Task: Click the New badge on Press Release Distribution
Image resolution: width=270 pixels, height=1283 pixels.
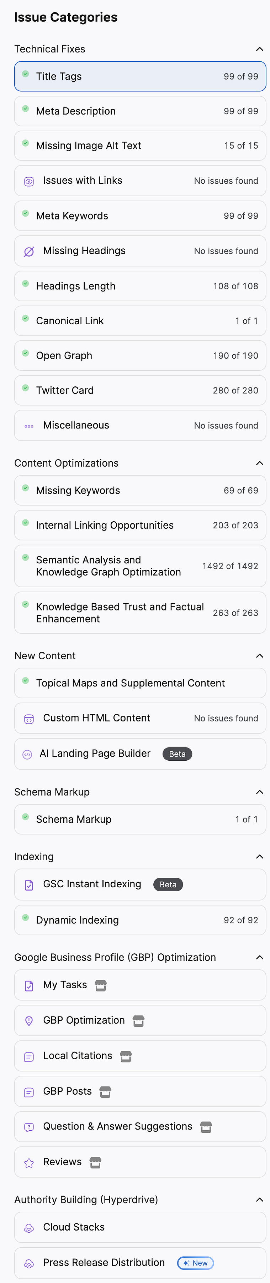Action: (x=196, y=1263)
